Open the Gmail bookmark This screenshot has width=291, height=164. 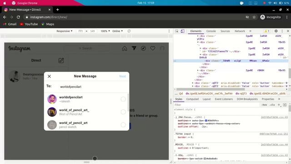click(10, 24)
